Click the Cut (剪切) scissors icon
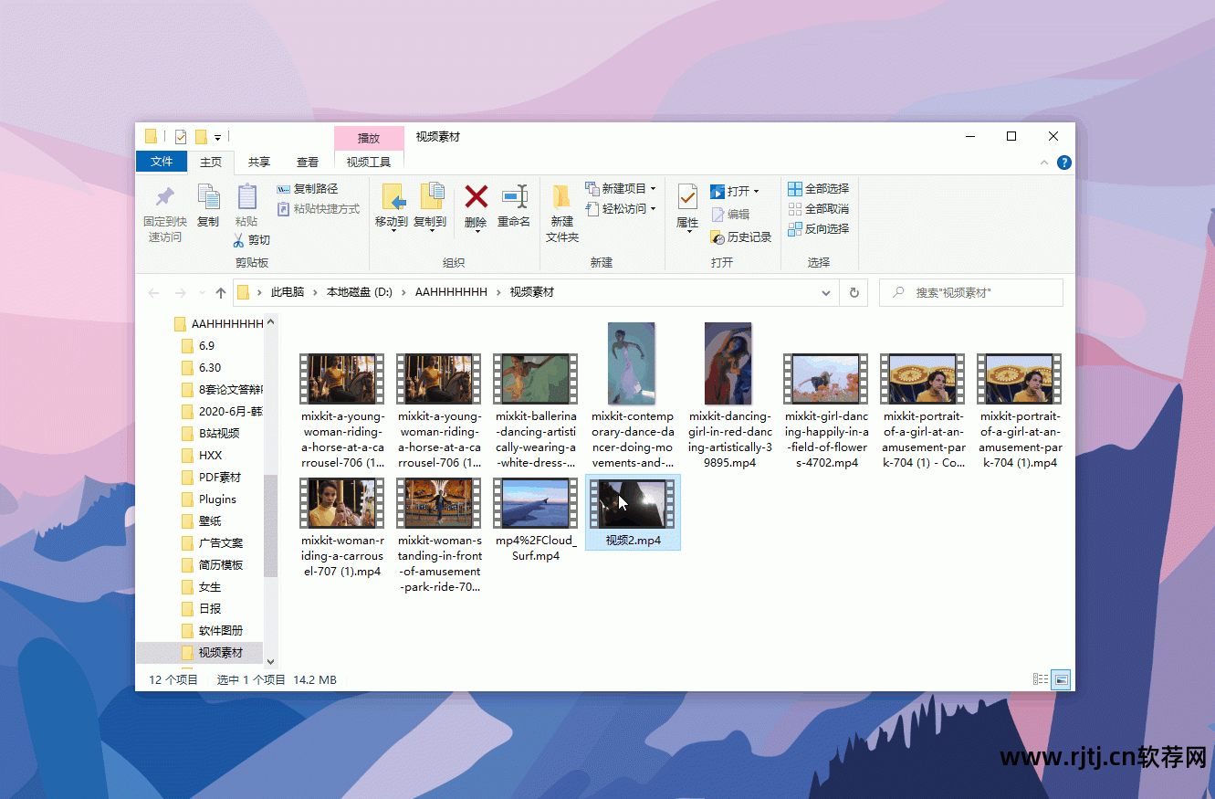Screen dimensions: 1215x799 click(239, 240)
